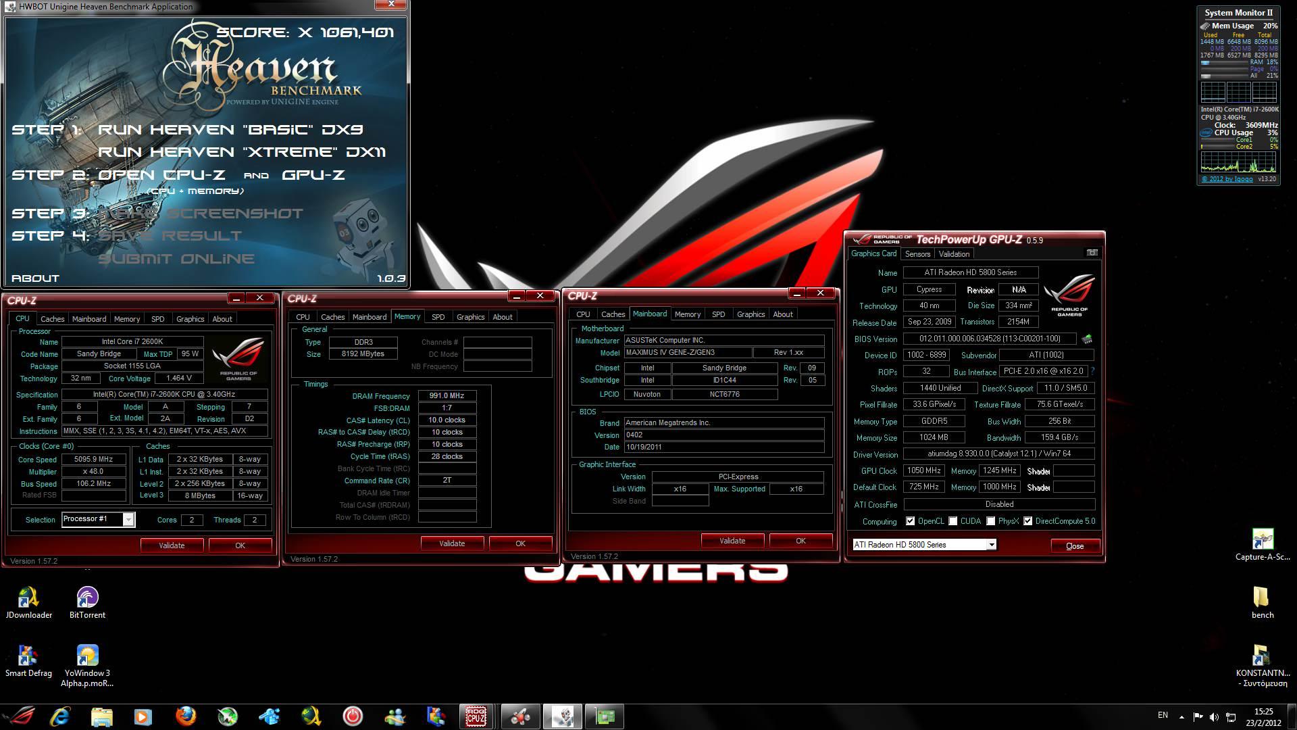Click the Close button in GPU-Z
1297x730 pixels.
click(x=1075, y=546)
